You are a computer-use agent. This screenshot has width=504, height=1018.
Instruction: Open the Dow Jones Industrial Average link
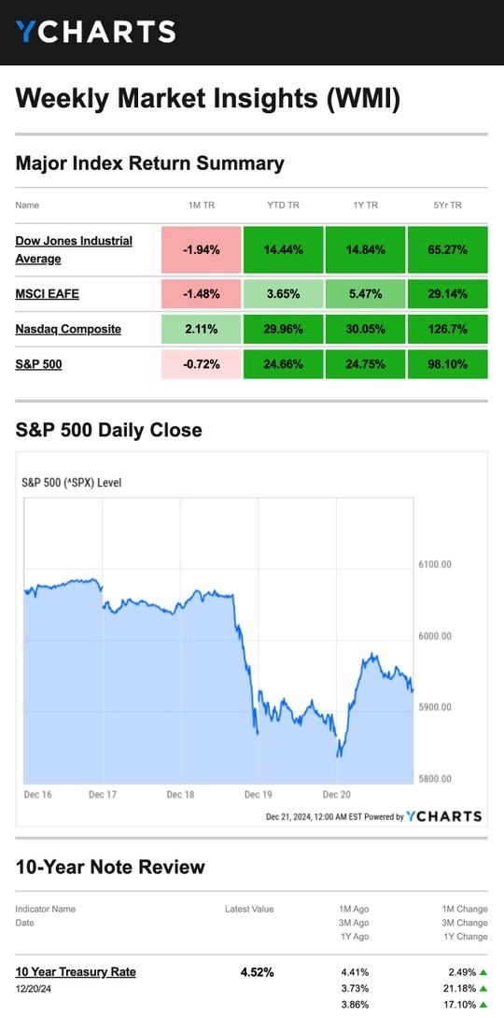coord(74,249)
